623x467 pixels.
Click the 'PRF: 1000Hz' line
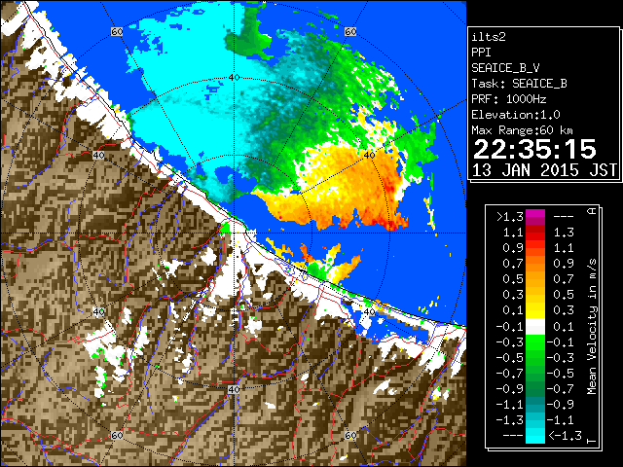tap(509, 99)
